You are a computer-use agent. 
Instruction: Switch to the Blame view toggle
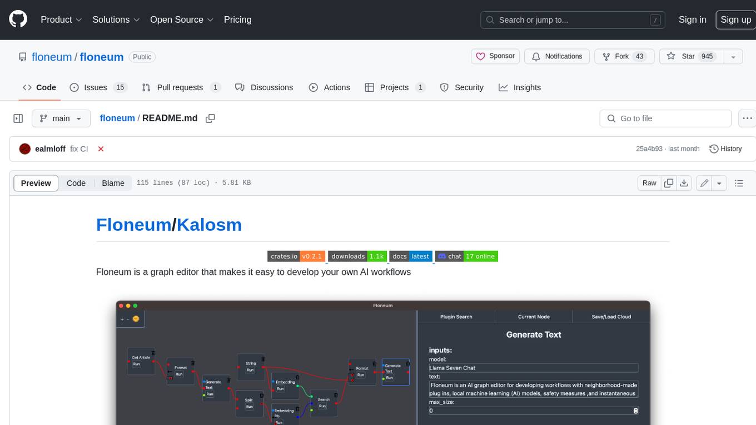coord(113,183)
